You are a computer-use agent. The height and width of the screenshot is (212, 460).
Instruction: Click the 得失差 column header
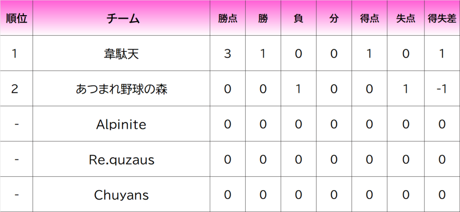point(442,18)
